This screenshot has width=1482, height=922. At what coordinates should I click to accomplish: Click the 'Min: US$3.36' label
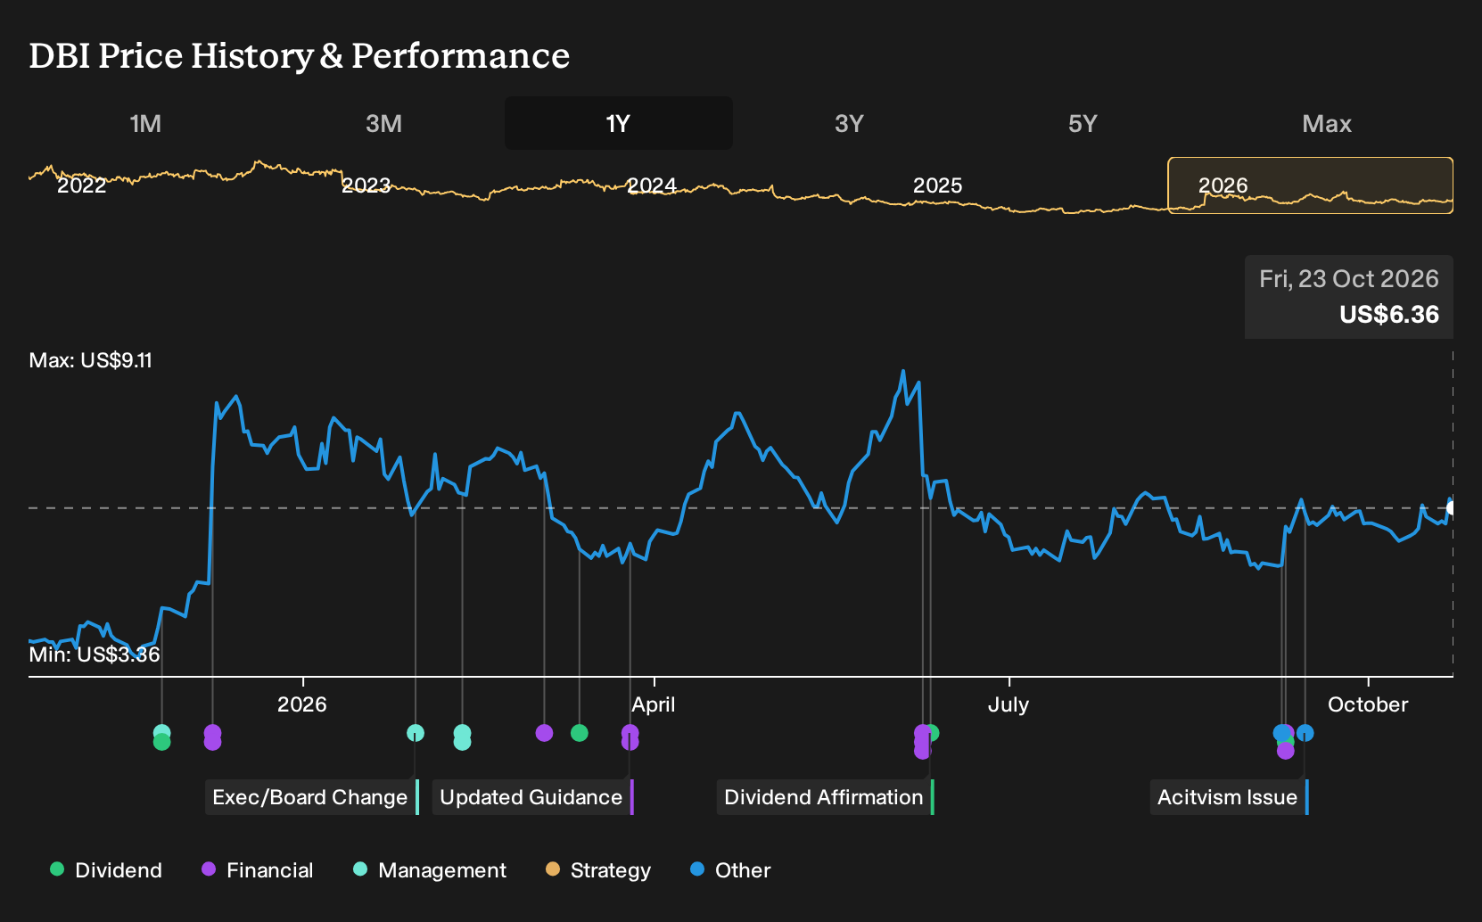(x=95, y=654)
